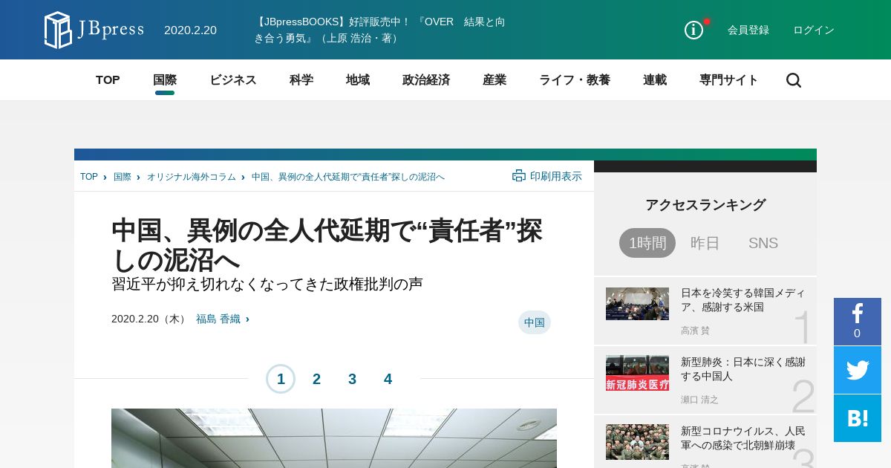Open the search magnifier icon
Viewport: 891px width, 468px height.
click(x=794, y=80)
